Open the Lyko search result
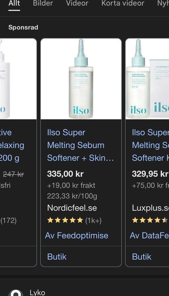 pos(37,293)
